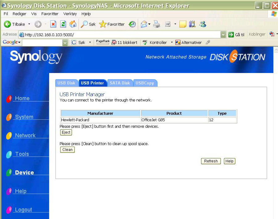
Task: Stop page loading with red X icon
Action: [x=53, y=24]
